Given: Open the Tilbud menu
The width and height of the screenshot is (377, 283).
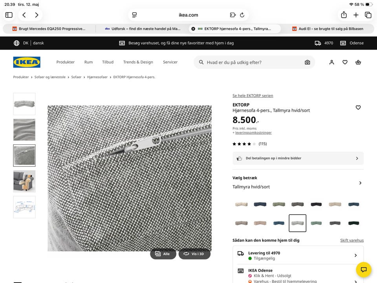Looking at the screenshot, I should point(108,62).
